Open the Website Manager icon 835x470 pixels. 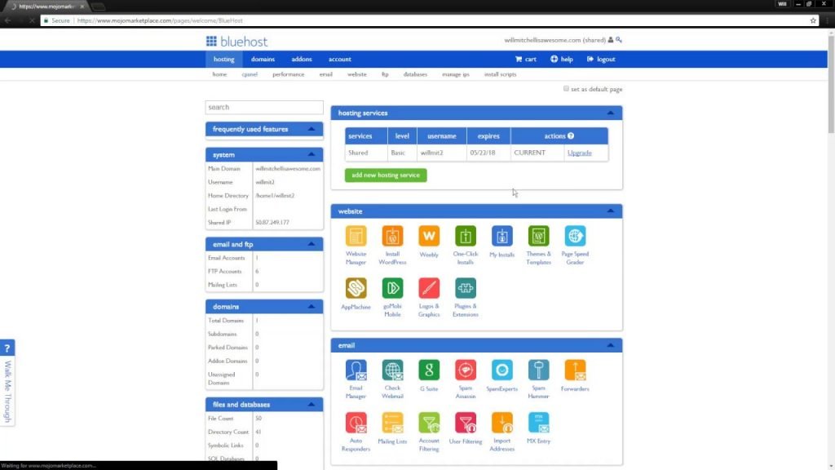356,236
